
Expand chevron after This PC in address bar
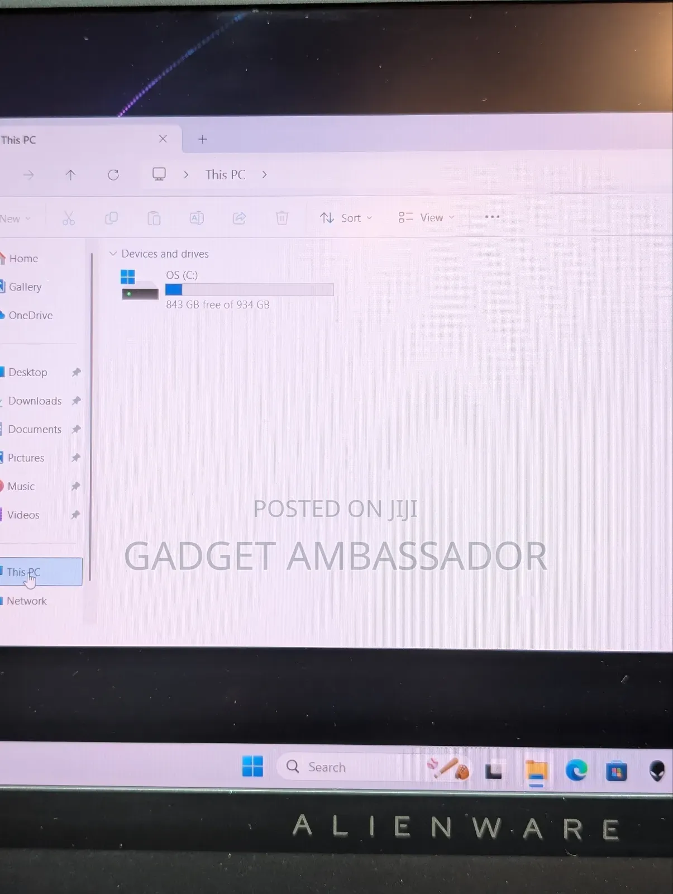coord(264,175)
